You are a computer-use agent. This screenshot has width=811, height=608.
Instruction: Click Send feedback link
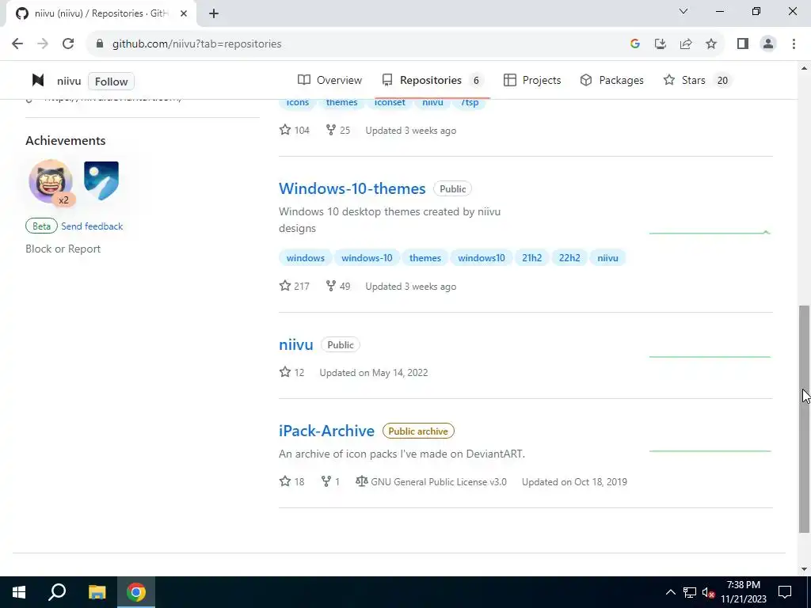92,226
